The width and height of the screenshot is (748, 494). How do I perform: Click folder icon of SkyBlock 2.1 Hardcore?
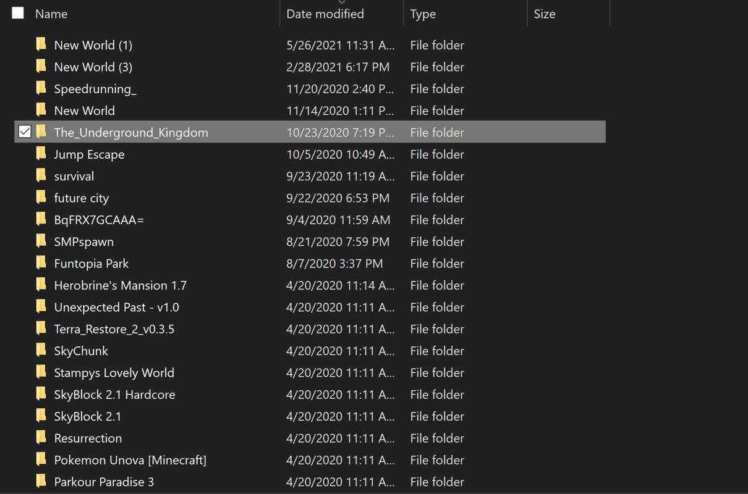(41, 394)
